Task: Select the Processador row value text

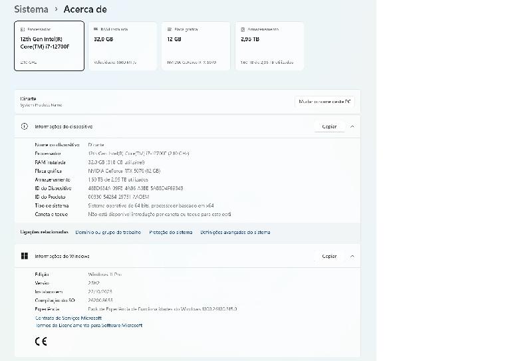Action: (x=139, y=154)
